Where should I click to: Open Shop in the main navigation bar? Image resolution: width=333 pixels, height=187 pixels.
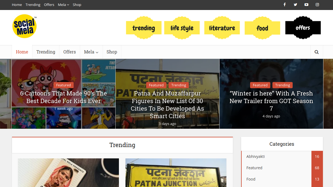tap(112, 52)
